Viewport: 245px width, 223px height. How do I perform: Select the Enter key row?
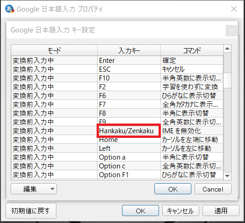pos(117,60)
